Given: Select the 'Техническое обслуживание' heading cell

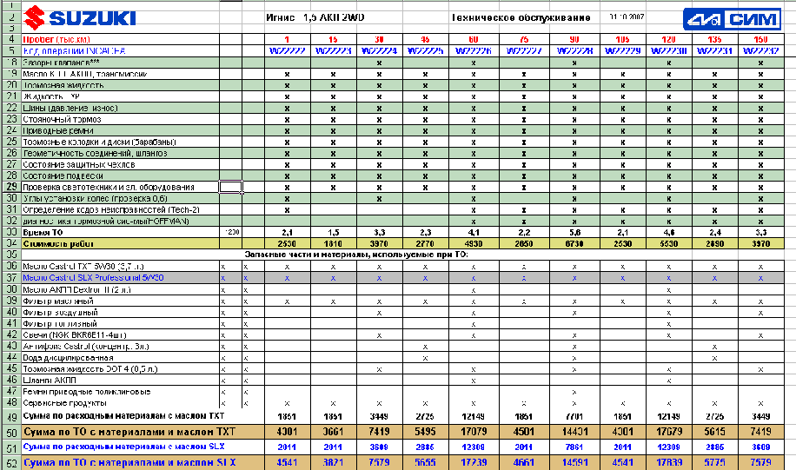Looking at the screenshot, I should (521, 17).
